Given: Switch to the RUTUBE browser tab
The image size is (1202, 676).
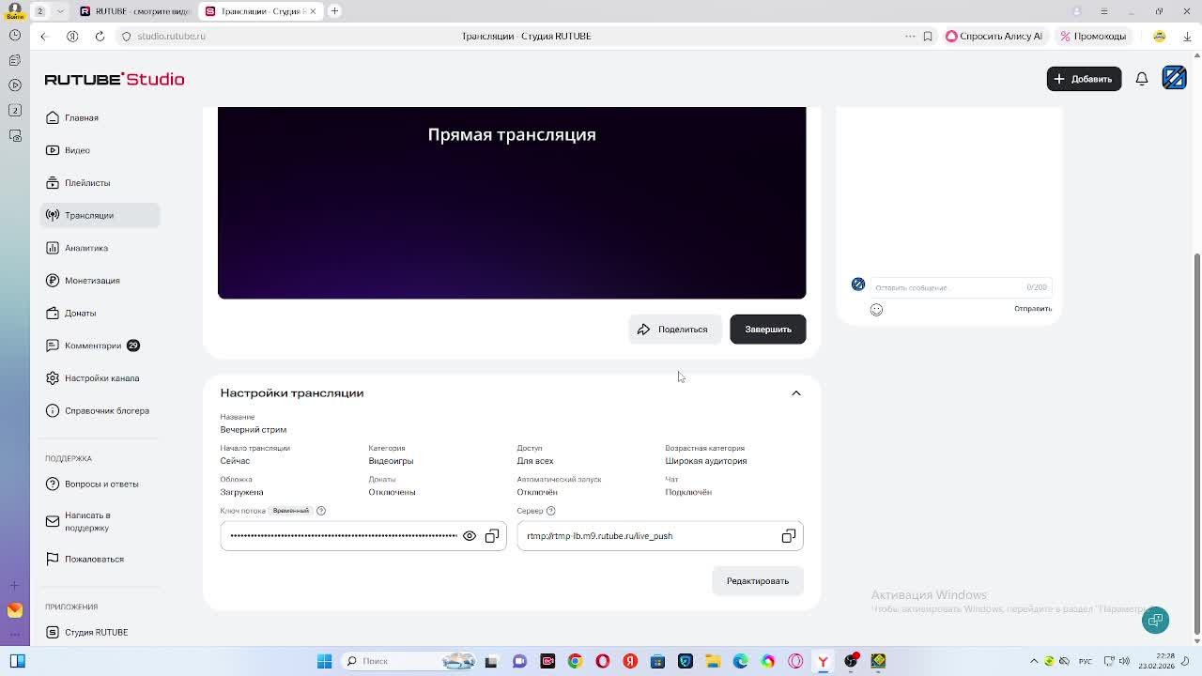Looking at the screenshot, I should 134,11.
